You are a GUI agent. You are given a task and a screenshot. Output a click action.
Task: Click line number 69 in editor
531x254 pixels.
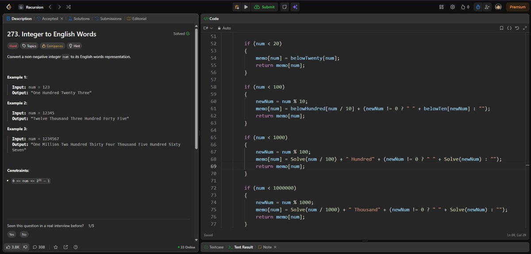[213, 166]
